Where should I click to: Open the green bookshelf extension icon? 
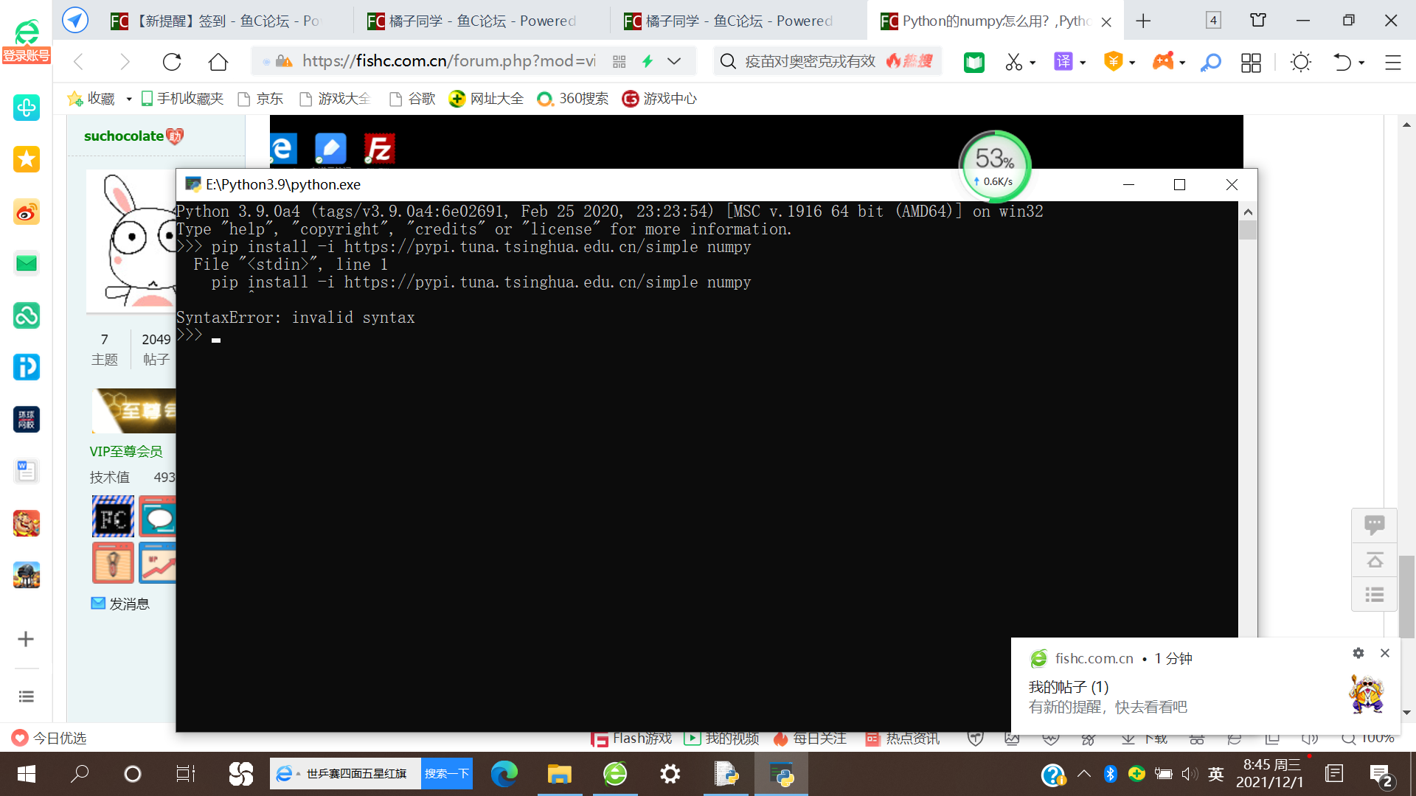pyautogui.click(x=974, y=62)
